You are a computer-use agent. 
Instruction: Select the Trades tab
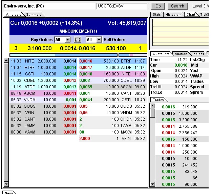click(x=158, y=100)
